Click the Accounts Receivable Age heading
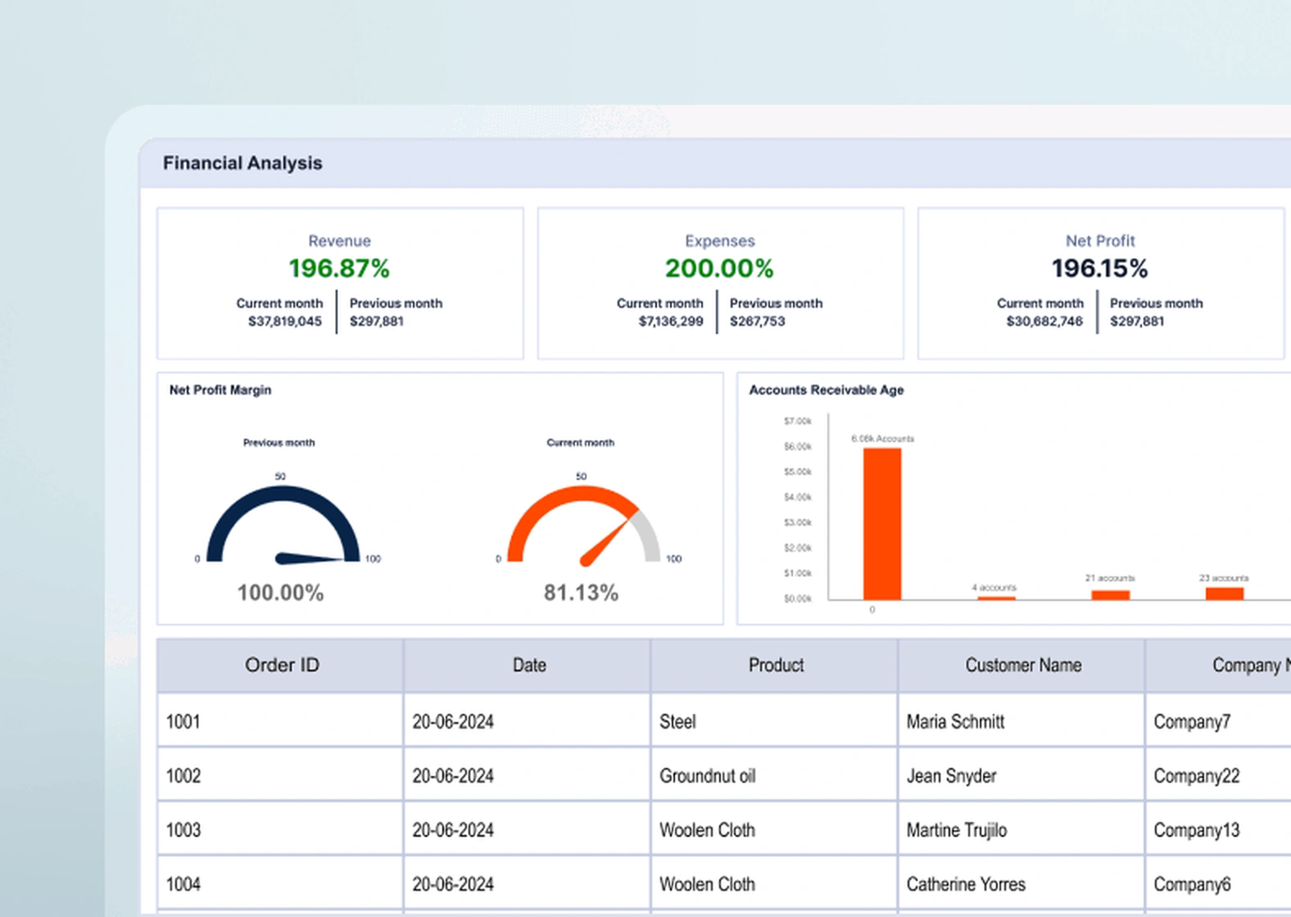 coord(826,390)
